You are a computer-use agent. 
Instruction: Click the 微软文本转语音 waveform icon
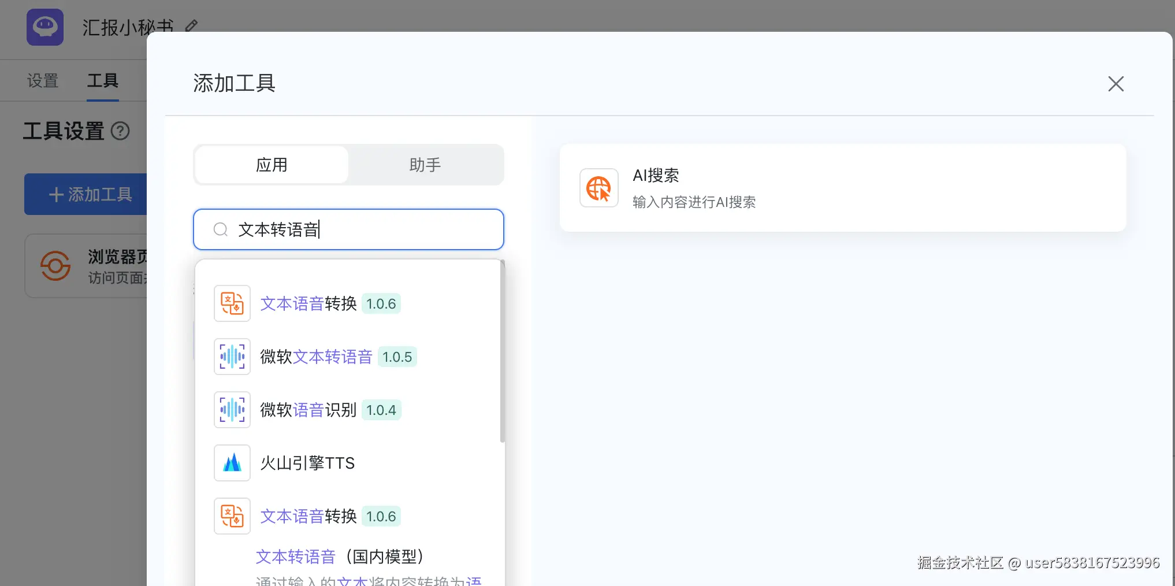tap(232, 357)
